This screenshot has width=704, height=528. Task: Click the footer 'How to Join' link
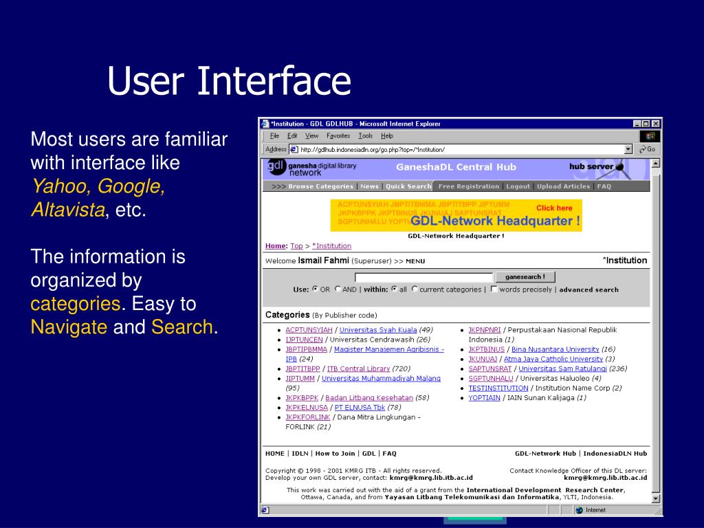point(335,454)
